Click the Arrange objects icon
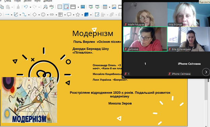210x127 pixels. tap(112, 14)
